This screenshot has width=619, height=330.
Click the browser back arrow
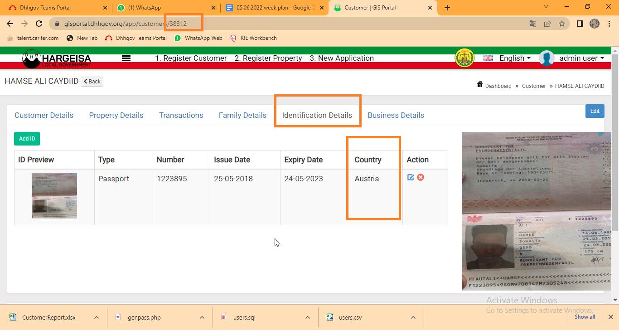[10, 24]
